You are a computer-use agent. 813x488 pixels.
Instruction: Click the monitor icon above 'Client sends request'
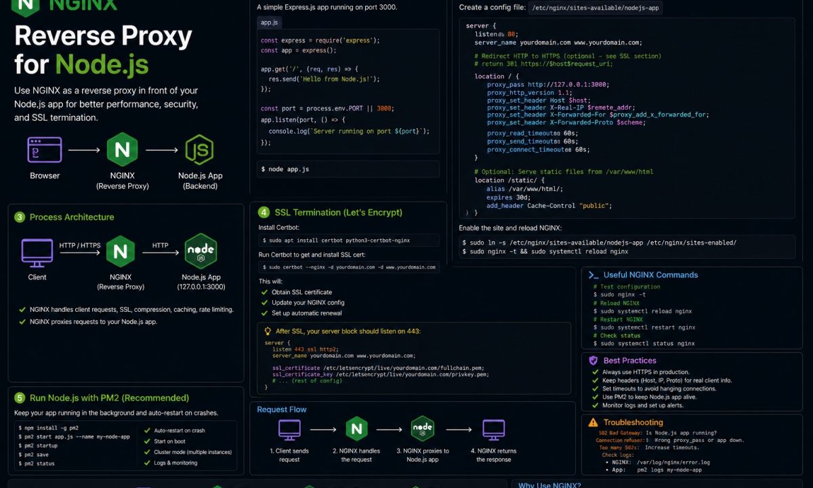[x=289, y=429]
